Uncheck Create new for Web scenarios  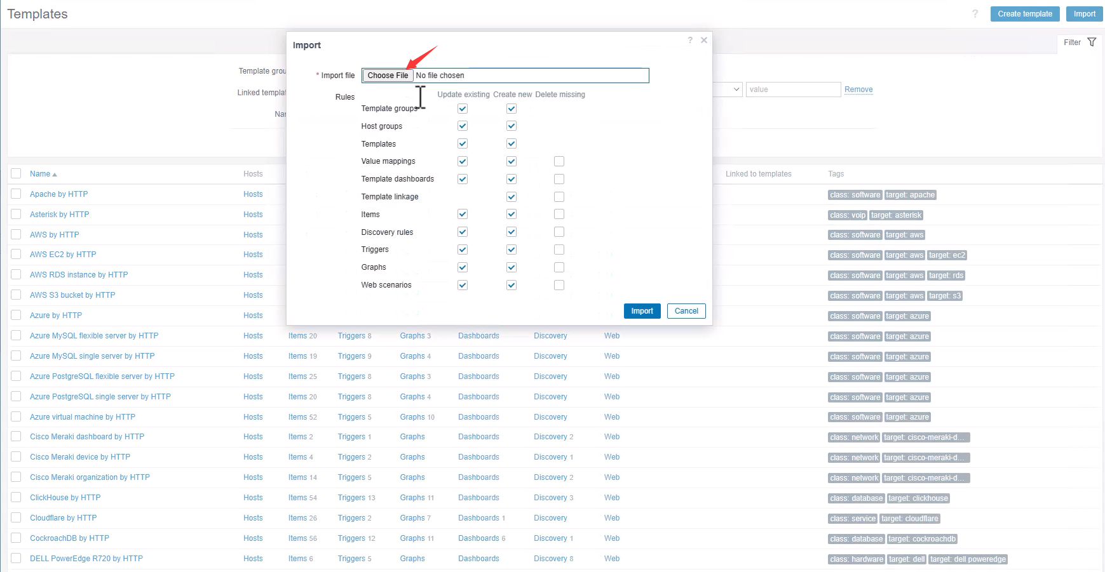[512, 285]
